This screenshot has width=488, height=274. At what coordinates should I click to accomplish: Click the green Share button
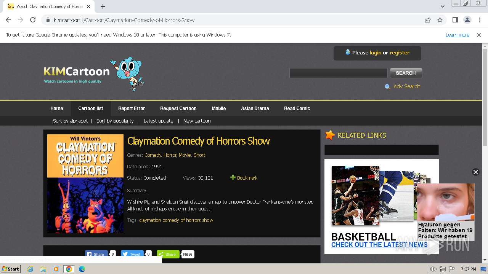click(168, 254)
